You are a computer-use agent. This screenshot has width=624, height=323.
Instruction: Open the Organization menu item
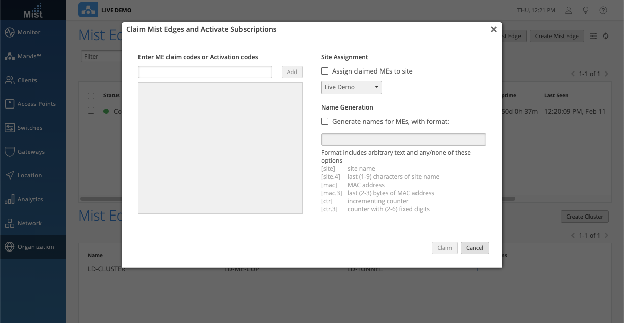pyautogui.click(x=36, y=247)
